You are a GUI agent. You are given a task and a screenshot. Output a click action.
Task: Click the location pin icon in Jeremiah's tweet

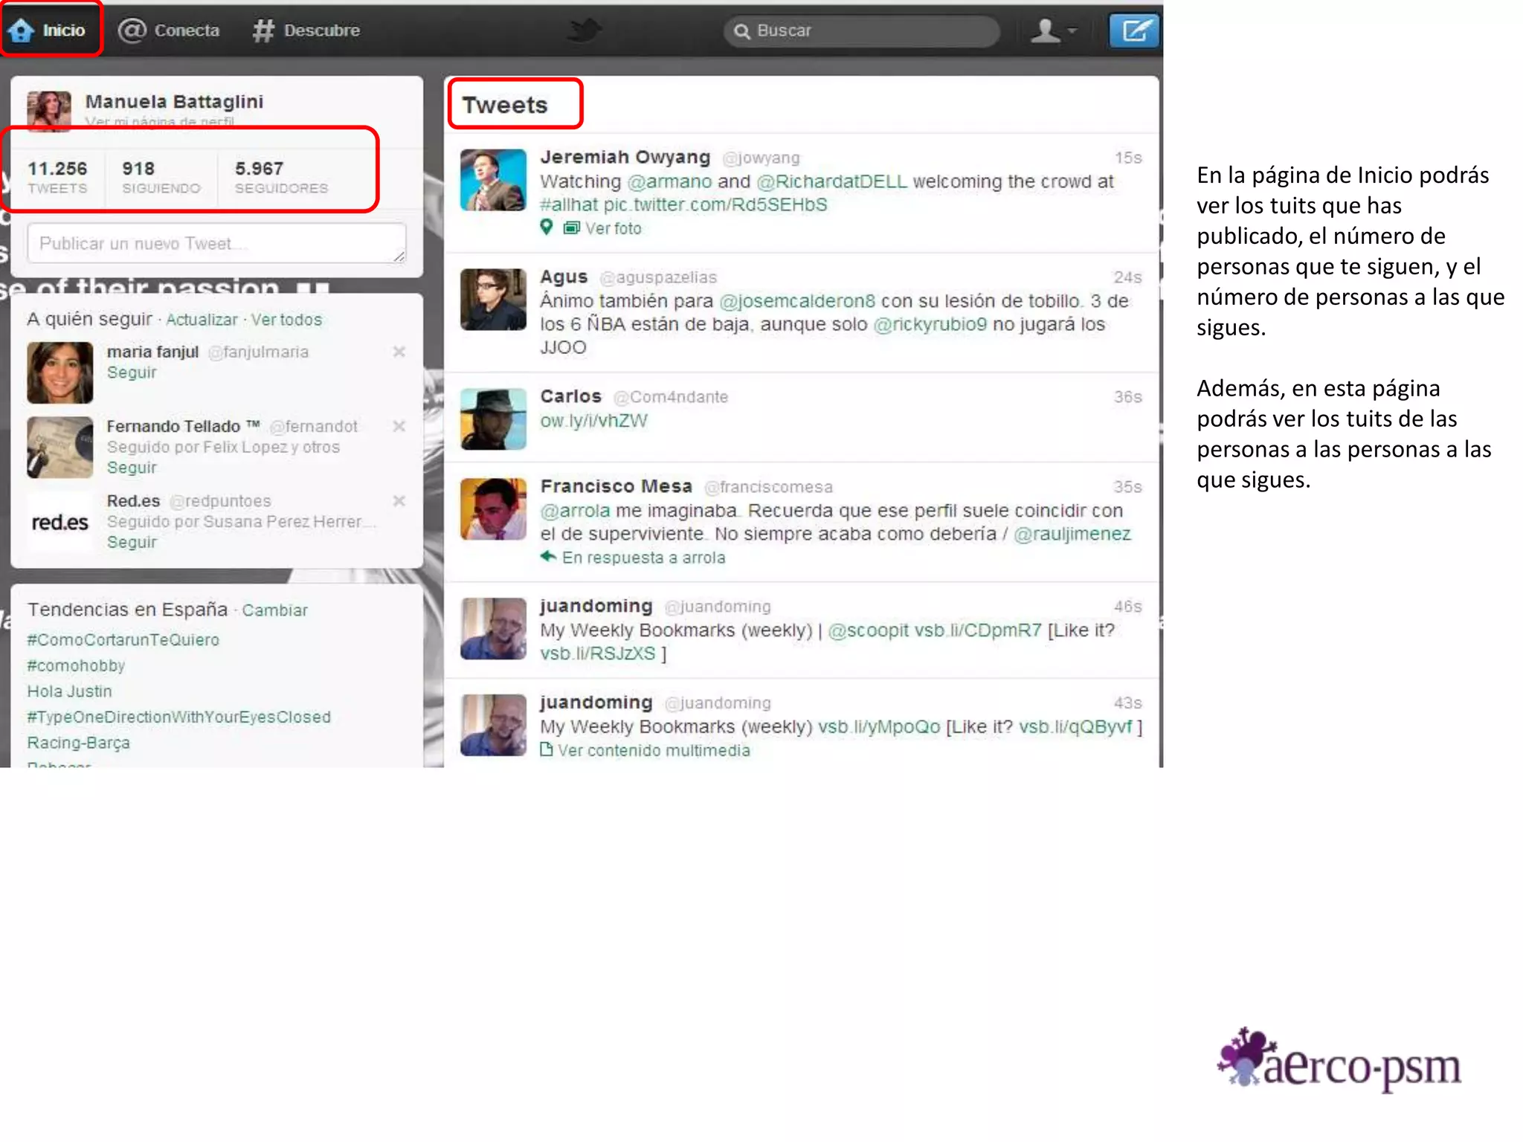(x=547, y=228)
